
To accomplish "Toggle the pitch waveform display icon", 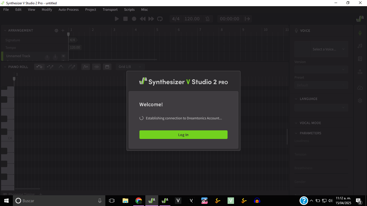I will pos(86,67).
